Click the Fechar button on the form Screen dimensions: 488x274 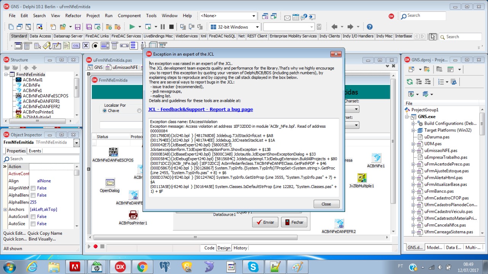pos(294,222)
